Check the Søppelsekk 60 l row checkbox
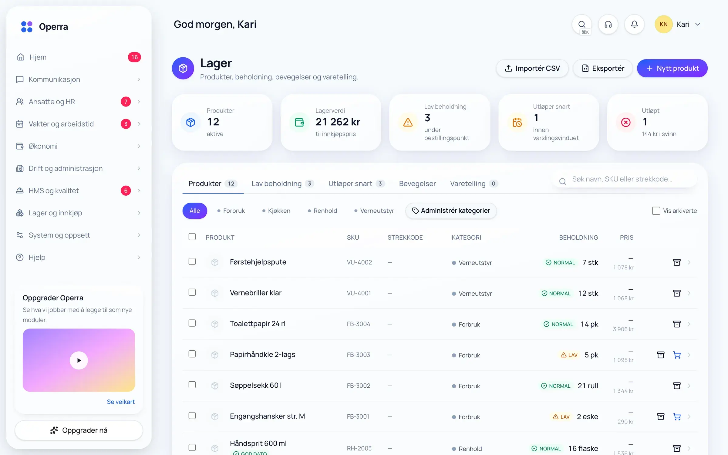728x455 pixels. 192,385
